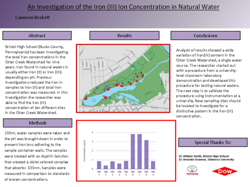Click the red Dow diamond logo
The height and width of the screenshot is (187, 250).
225,171
